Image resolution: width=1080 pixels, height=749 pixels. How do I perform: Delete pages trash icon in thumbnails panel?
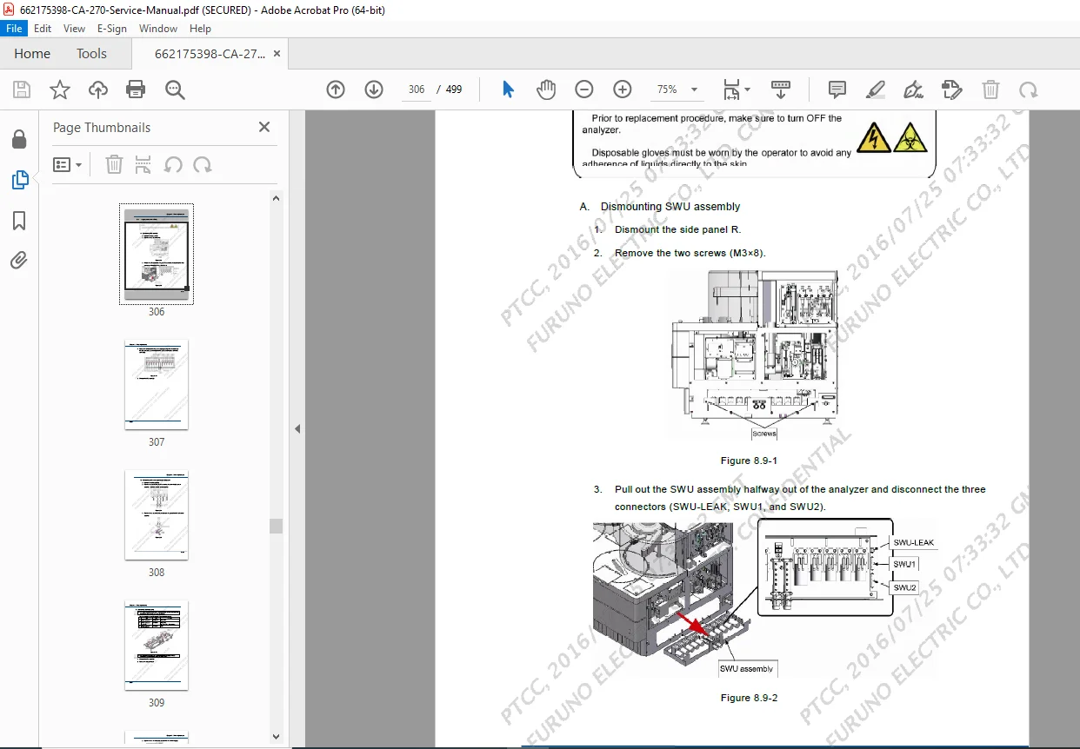[x=114, y=164]
